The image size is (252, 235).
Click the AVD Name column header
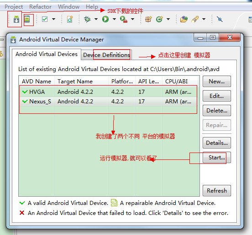point(37,82)
